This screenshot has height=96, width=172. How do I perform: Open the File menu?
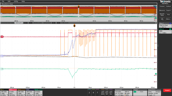coord(3,1)
